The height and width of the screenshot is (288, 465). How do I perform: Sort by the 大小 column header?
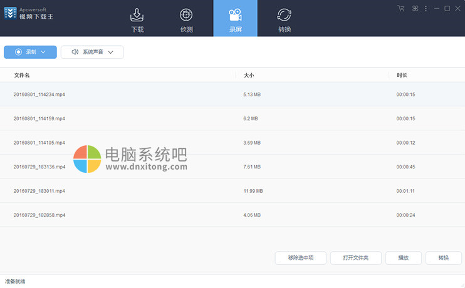click(249, 75)
